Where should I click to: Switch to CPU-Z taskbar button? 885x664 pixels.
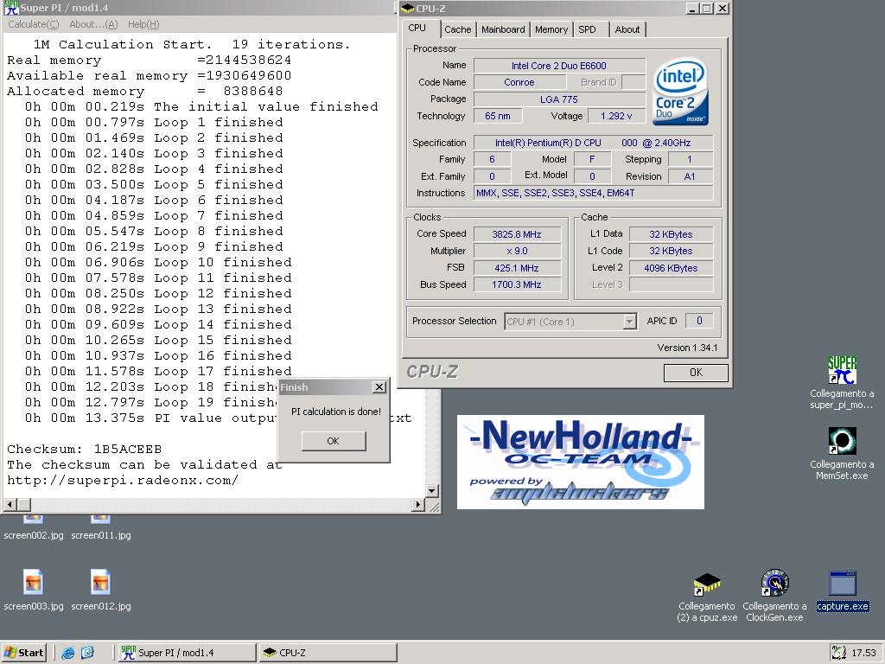[x=328, y=653]
